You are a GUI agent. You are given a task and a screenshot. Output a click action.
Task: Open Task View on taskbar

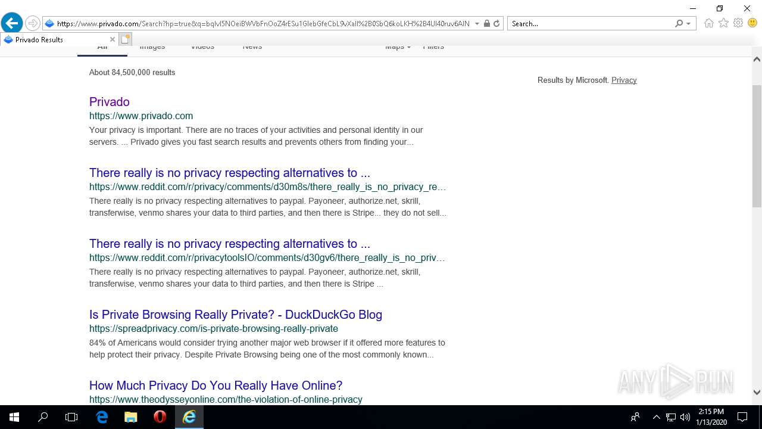71,417
